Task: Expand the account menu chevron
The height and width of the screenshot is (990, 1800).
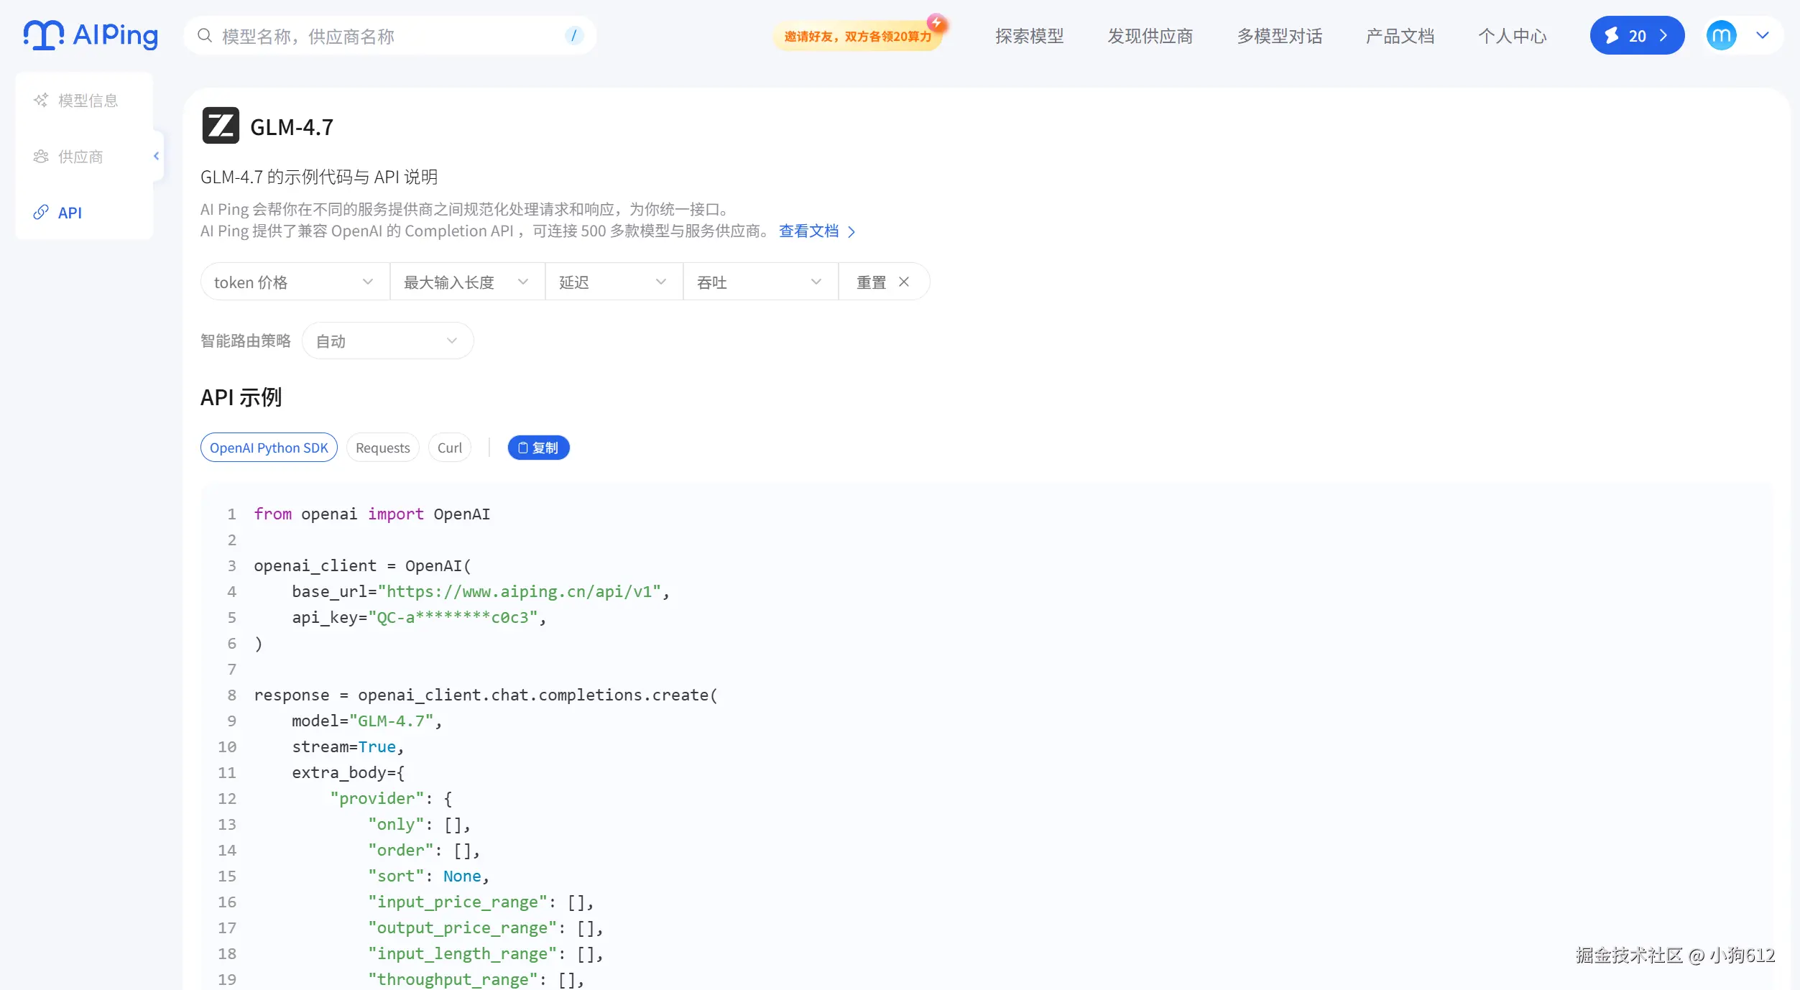Action: coord(1762,35)
